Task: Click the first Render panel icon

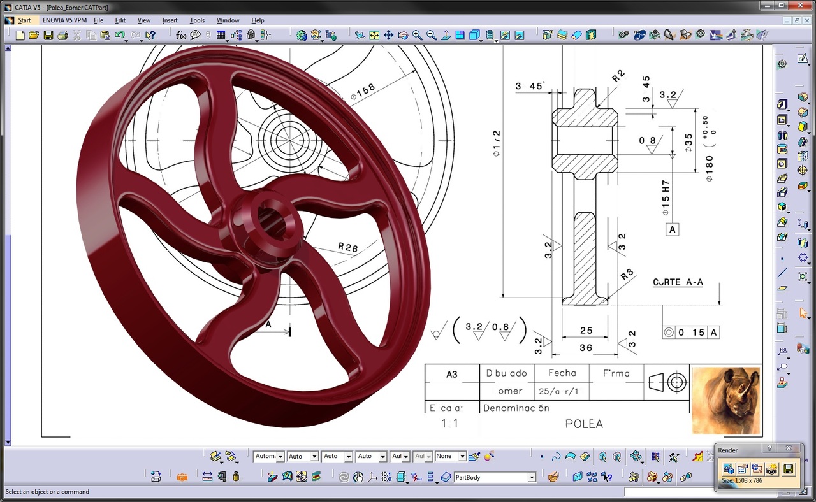Action: [728, 470]
